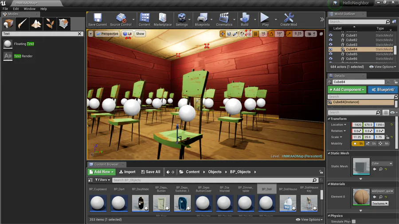Screen dimensions: 399x224
Task: Open the Perspective view dropdown
Action: coord(107,34)
